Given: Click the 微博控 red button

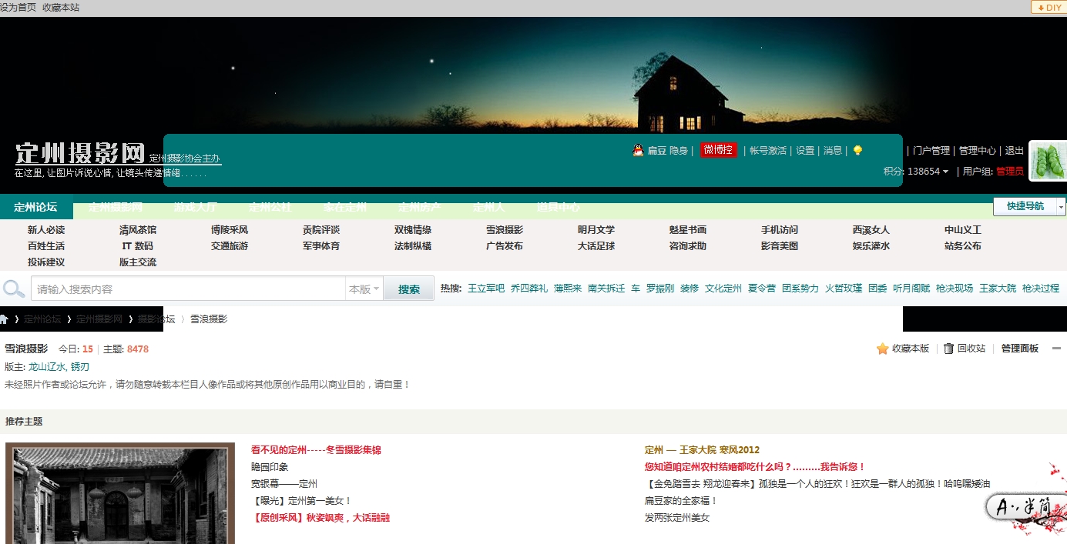Looking at the screenshot, I should [x=718, y=150].
